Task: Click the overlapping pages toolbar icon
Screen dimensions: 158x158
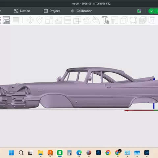Action: click(x=152, y=20)
